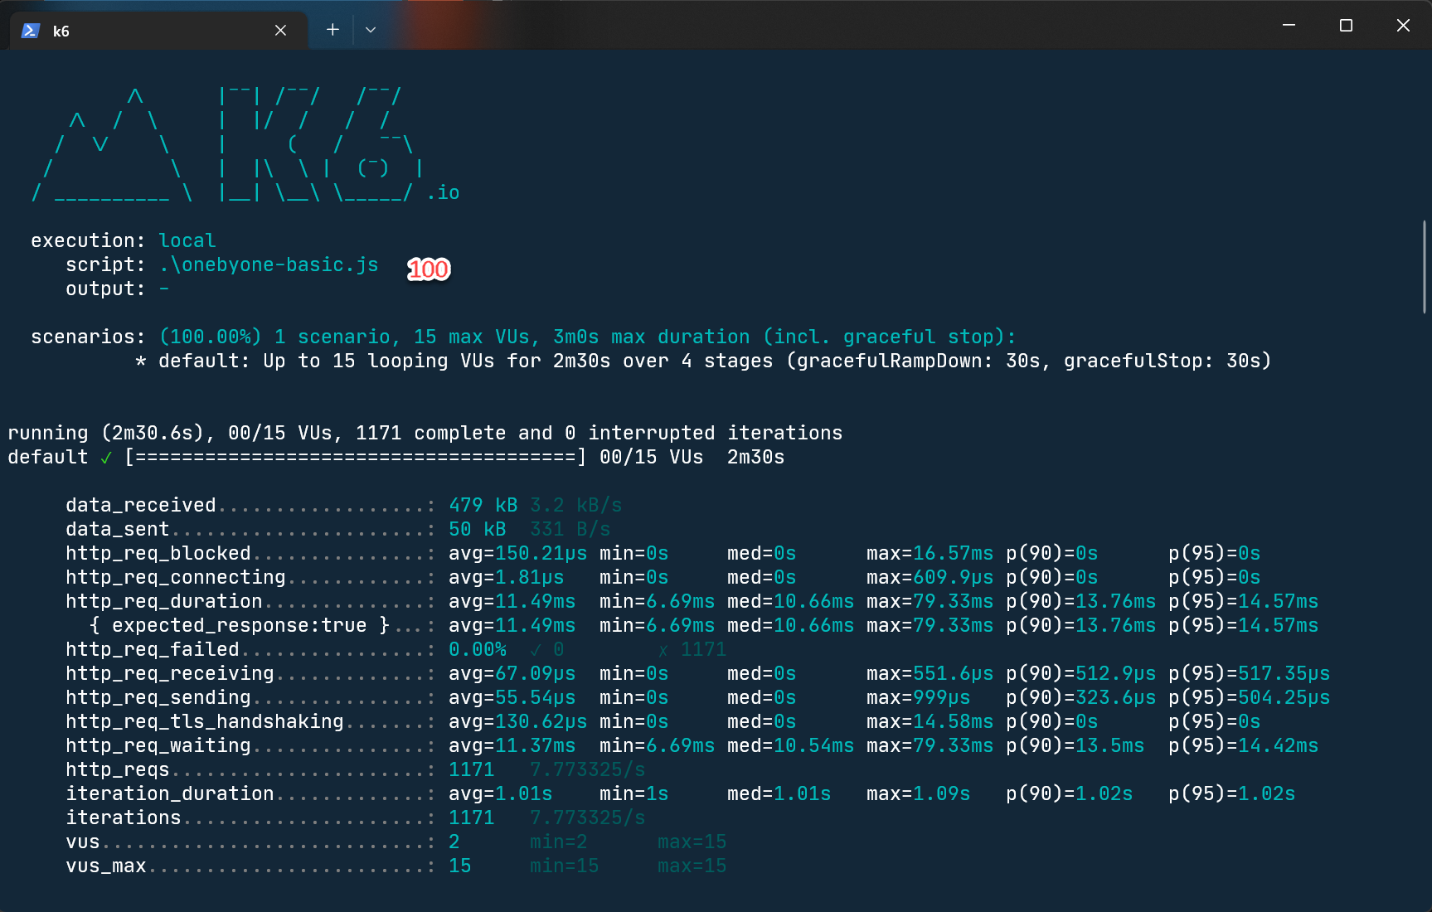
Task: Open the new tab profile dropdown
Action: [x=371, y=30]
